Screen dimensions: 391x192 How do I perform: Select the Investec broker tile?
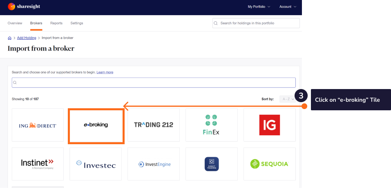coord(96,164)
